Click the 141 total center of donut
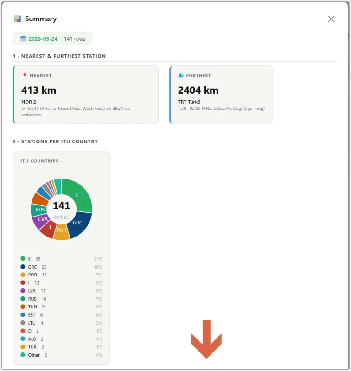This screenshot has width=351, height=371. (x=62, y=210)
